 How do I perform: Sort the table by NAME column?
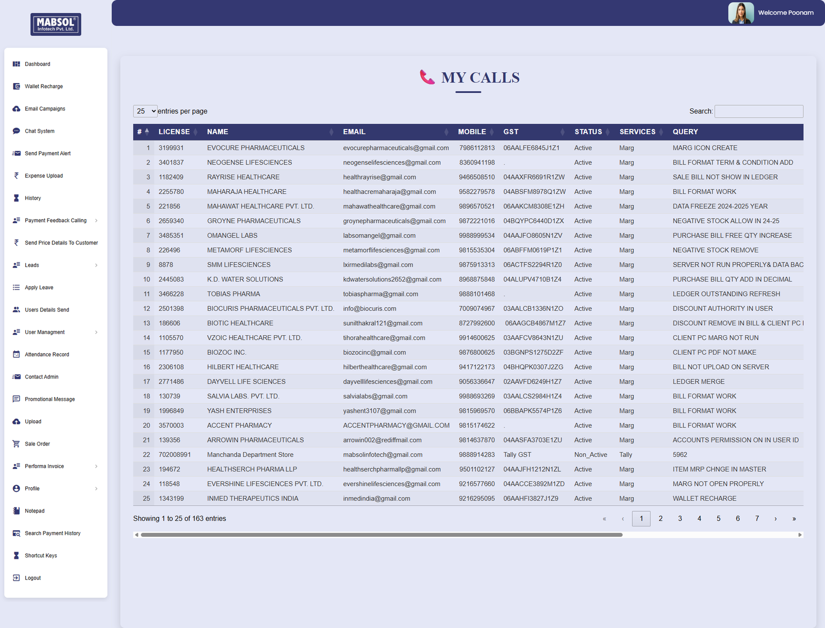[x=218, y=132]
